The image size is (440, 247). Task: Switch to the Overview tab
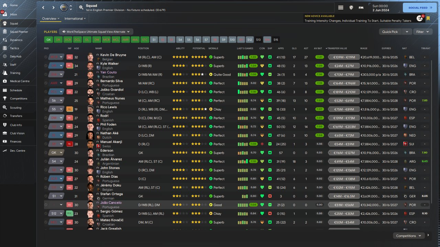tap(51, 19)
